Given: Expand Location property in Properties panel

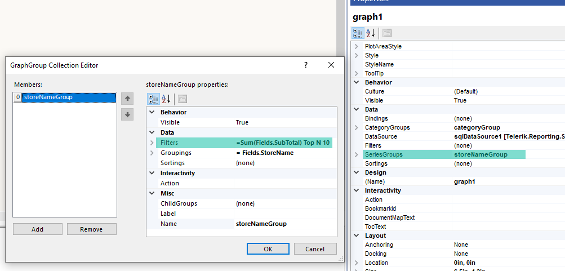Looking at the screenshot, I should (x=357, y=263).
